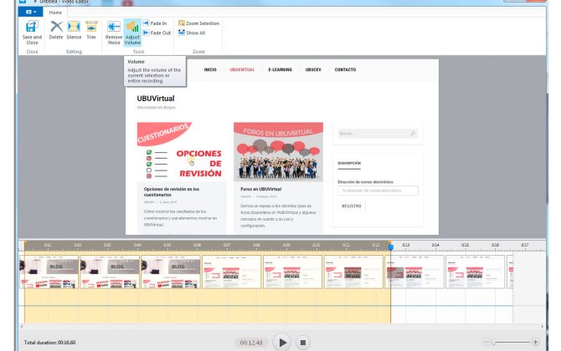The width and height of the screenshot is (561, 351).
Task: Zoom out timeline with minus button
Action: tap(486, 342)
